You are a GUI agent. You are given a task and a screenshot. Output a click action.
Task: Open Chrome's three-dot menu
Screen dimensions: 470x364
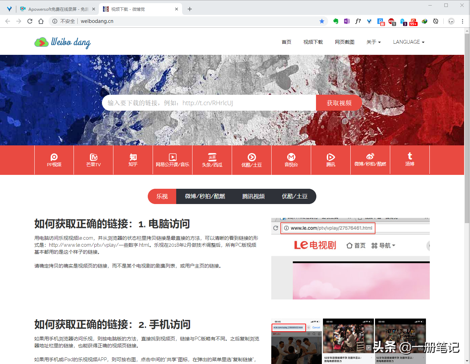[462, 21]
